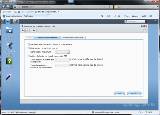Click the DSM notification info icon
This screenshot has width=160, height=115.
pos(155,21)
